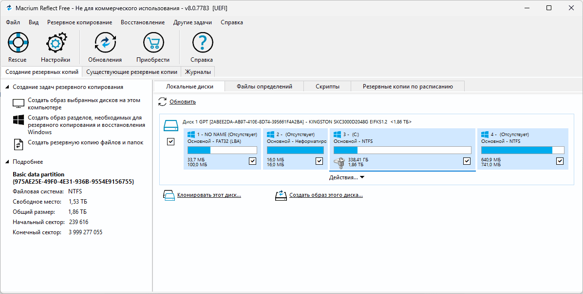Click file and folder backup icon
The height and width of the screenshot is (294, 583).
point(19,144)
